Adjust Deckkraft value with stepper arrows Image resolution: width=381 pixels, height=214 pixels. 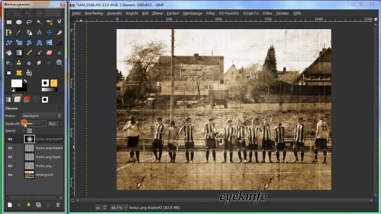click(x=61, y=124)
